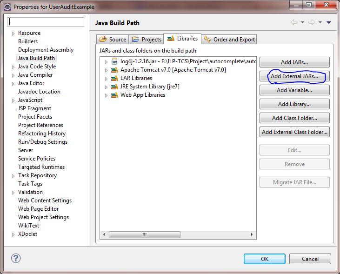This screenshot has height=274, width=340.
Task: Confirm with the OK button
Action: click(265, 259)
